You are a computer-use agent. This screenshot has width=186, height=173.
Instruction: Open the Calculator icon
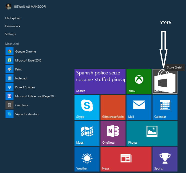click(x=9, y=105)
